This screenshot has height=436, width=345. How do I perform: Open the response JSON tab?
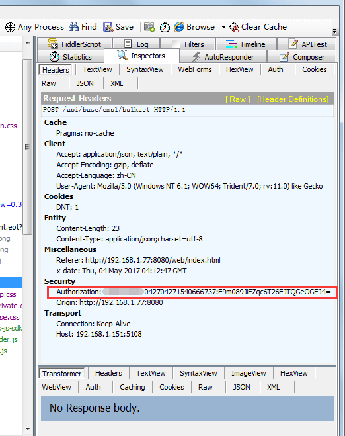coord(241,387)
